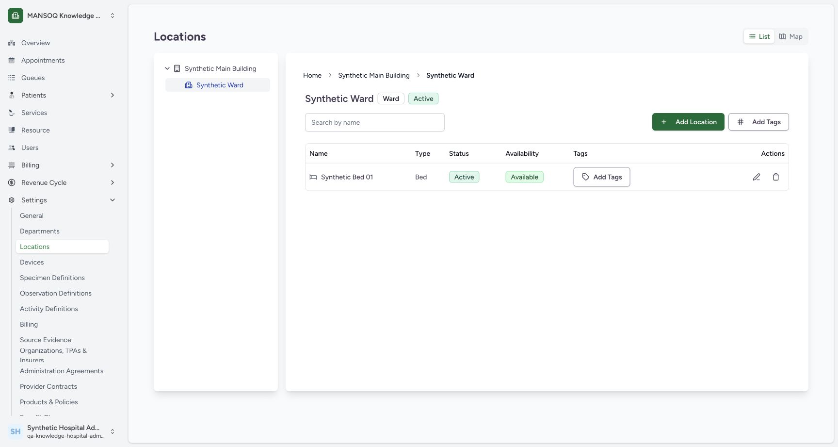838x447 pixels.
Task: Add Tags to Synthetic Bed 01 row
Action: click(x=602, y=177)
